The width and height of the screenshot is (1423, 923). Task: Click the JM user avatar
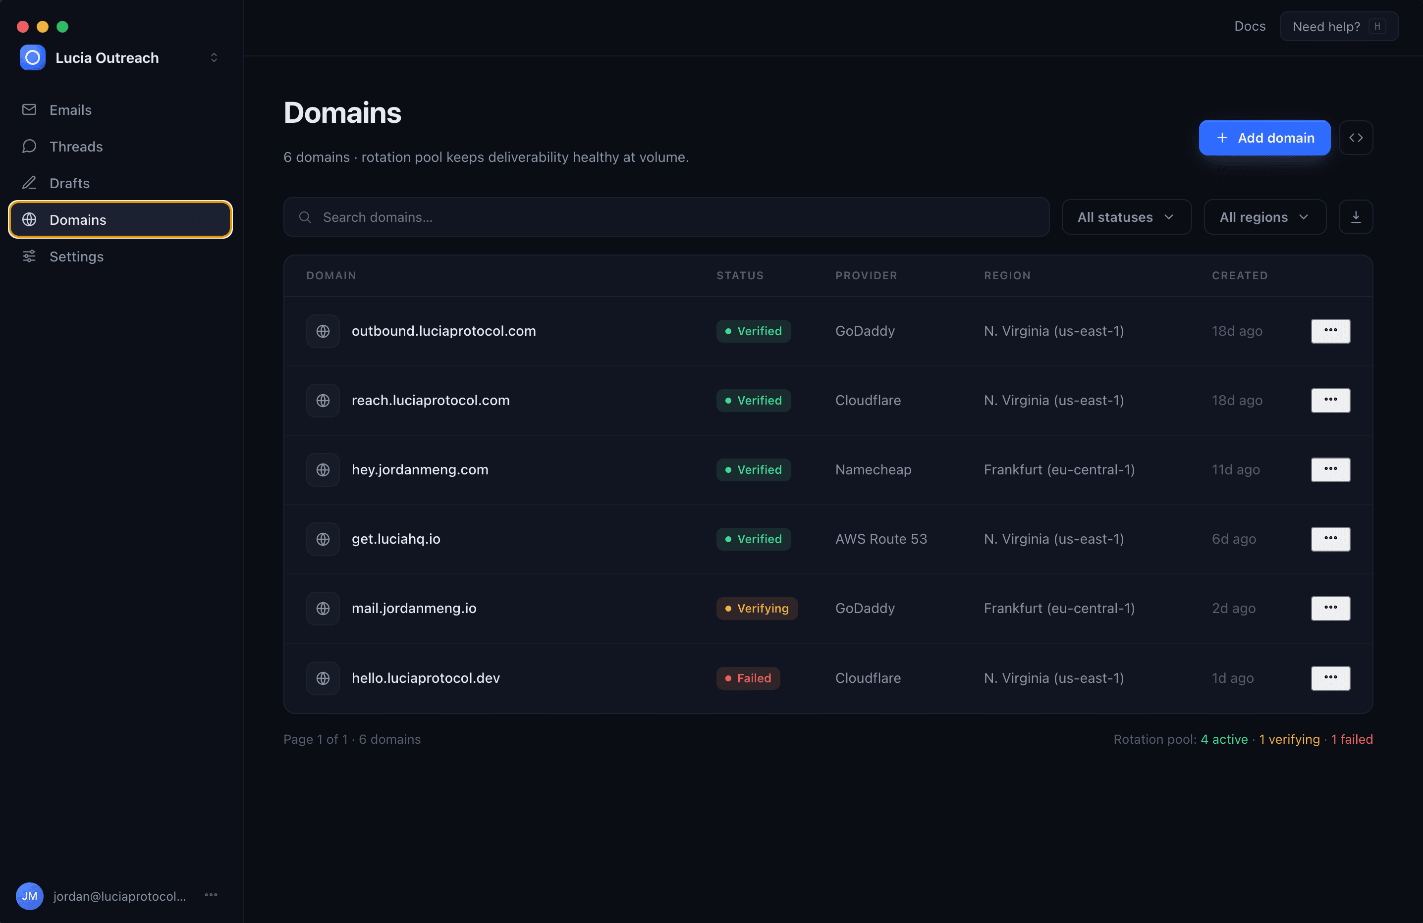(29, 896)
